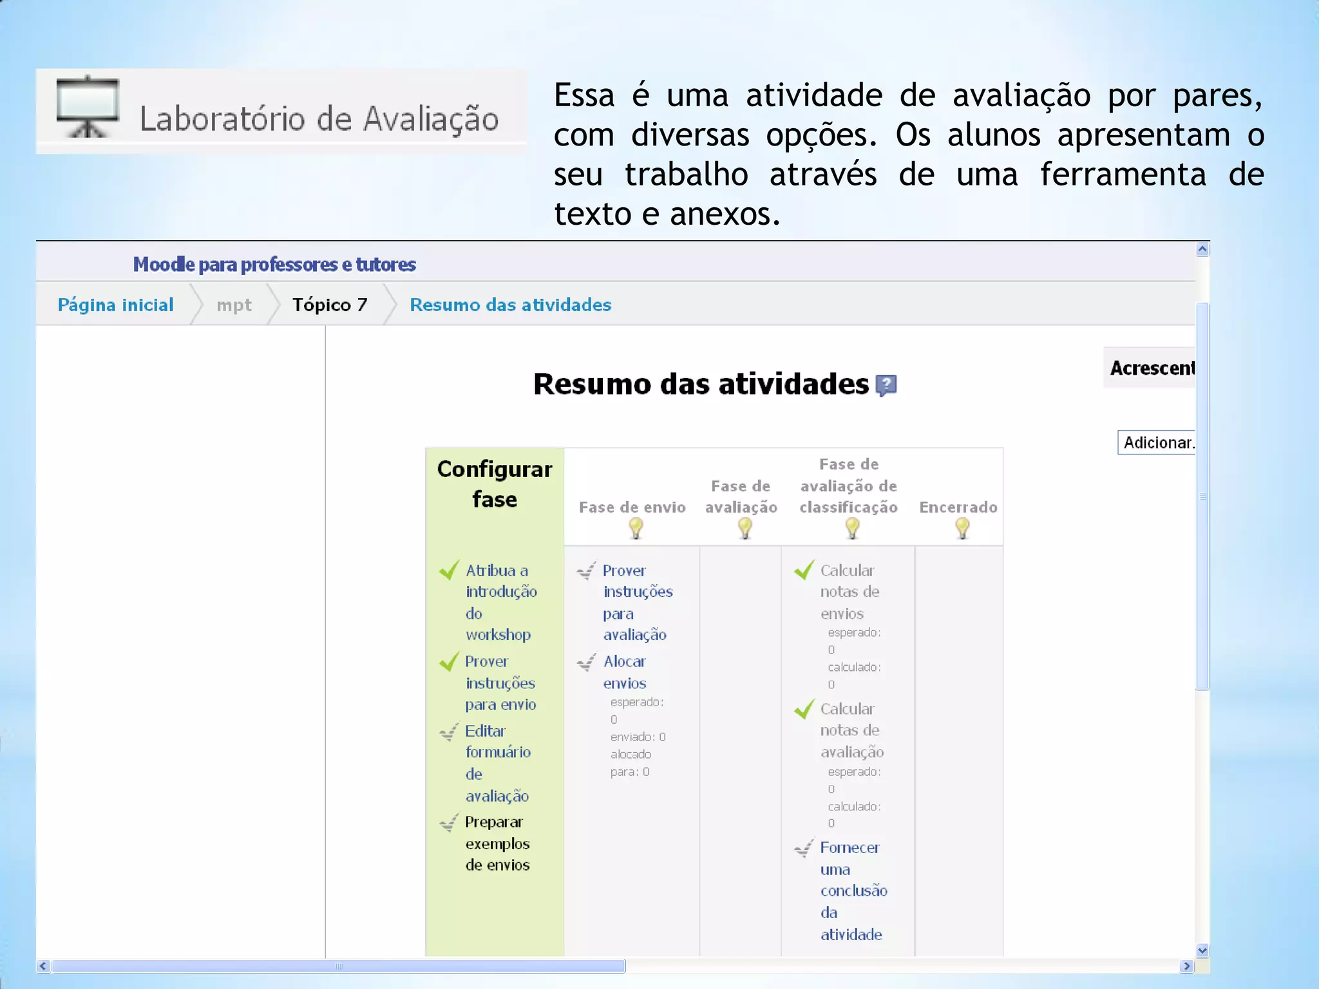
Task: Click grey check beside Prover instruções para avaliação
Action: click(586, 570)
